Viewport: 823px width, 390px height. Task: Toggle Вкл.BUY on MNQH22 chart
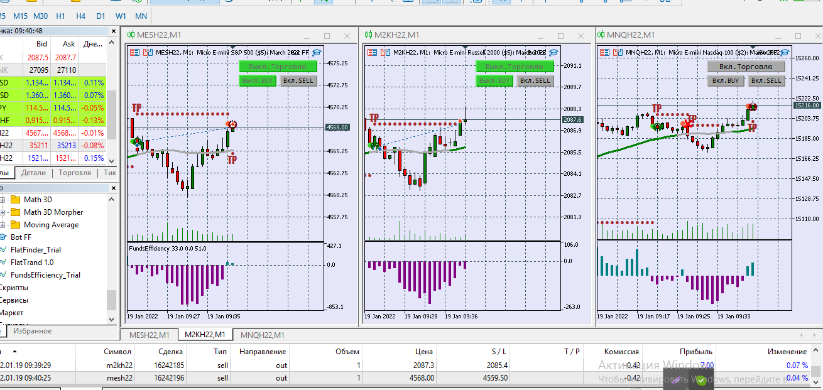coord(726,80)
